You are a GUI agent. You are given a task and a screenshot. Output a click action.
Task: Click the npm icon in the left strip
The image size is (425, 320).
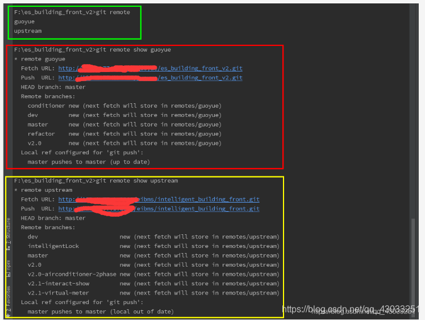(9, 275)
